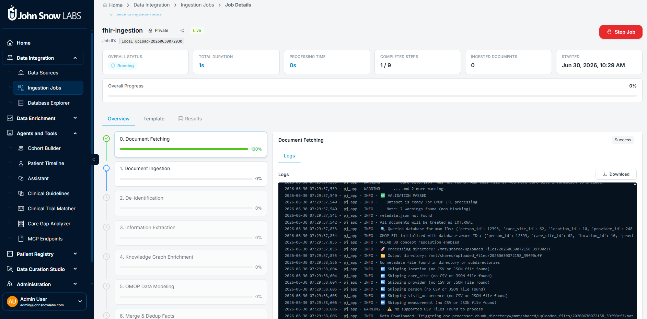
Task: Download the logs
Action: coord(616,174)
